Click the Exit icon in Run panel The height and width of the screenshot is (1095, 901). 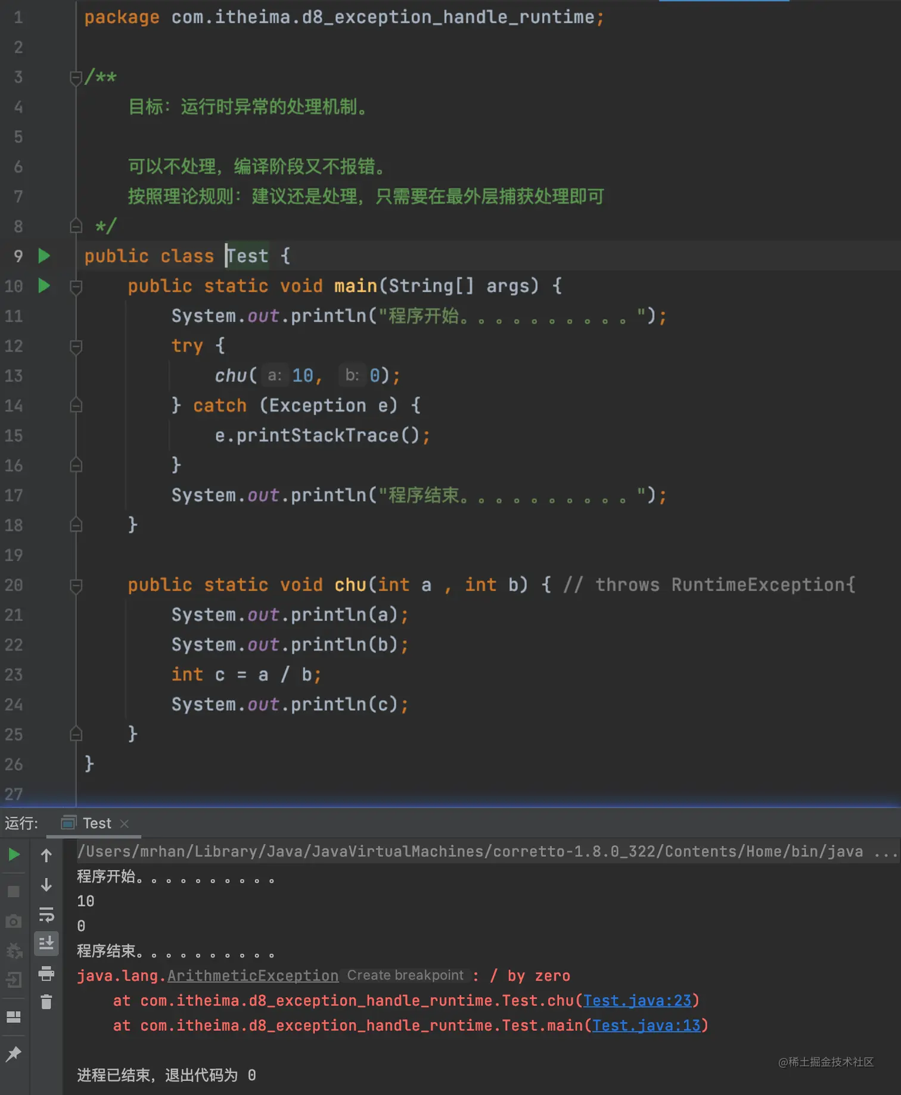pyautogui.click(x=14, y=979)
